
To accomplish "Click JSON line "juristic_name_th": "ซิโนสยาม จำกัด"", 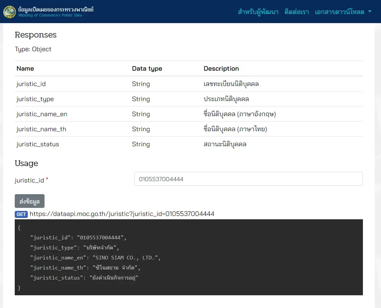I will tap(85, 268).
